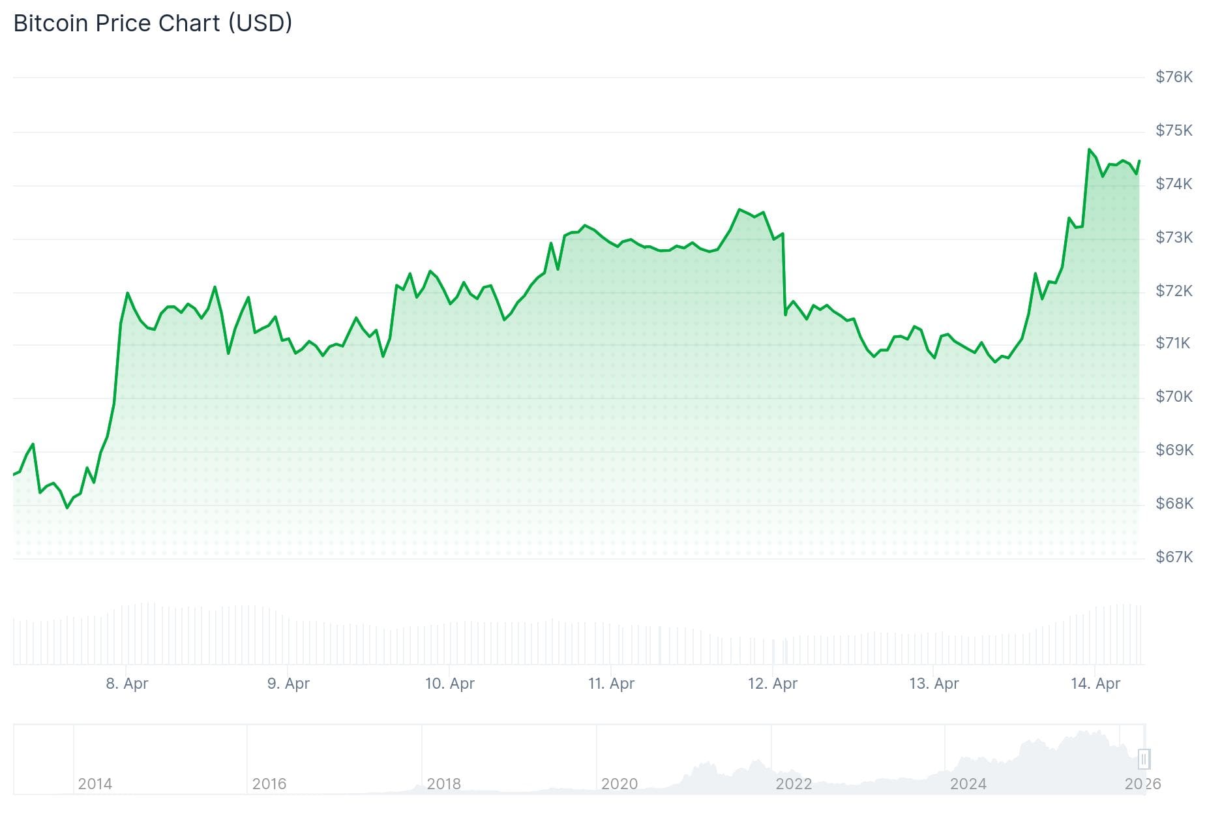Click the 2024 label in the navigator
The width and height of the screenshot is (1207, 814).
(968, 783)
